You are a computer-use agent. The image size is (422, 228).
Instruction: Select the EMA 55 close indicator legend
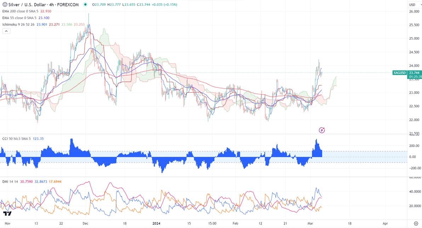(19, 18)
